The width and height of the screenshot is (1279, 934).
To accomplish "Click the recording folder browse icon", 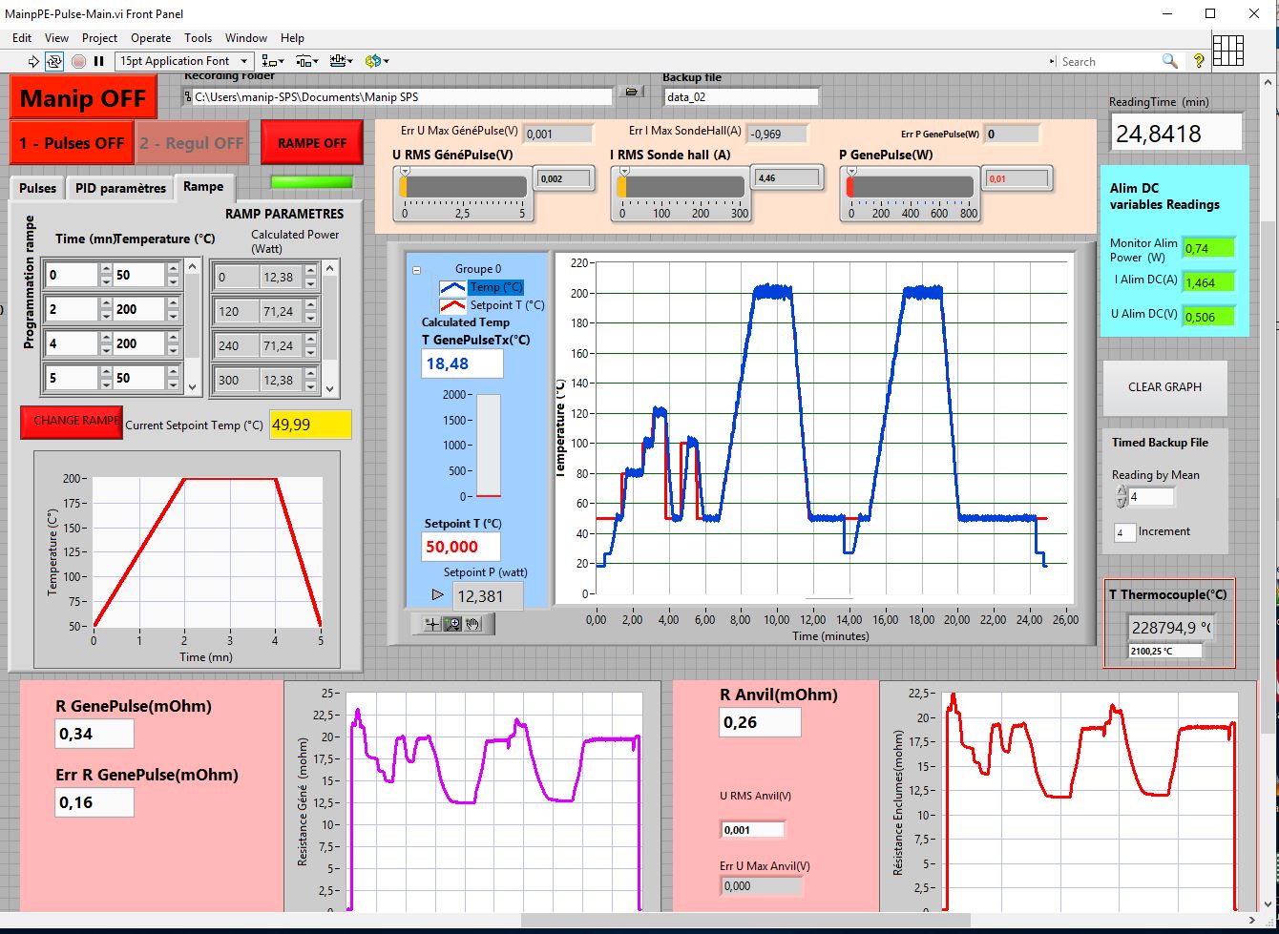I will click(x=630, y=92).
